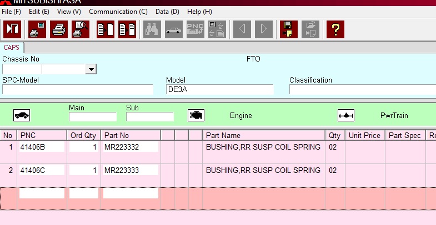Click the multi-page list transfer icon
Screen dimensions: 436x225
click(127, 29)
